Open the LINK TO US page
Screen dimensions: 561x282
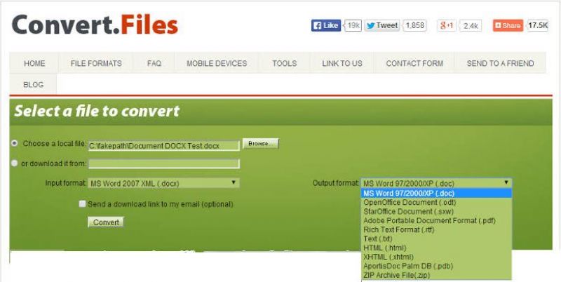click(x=342, y=63)
